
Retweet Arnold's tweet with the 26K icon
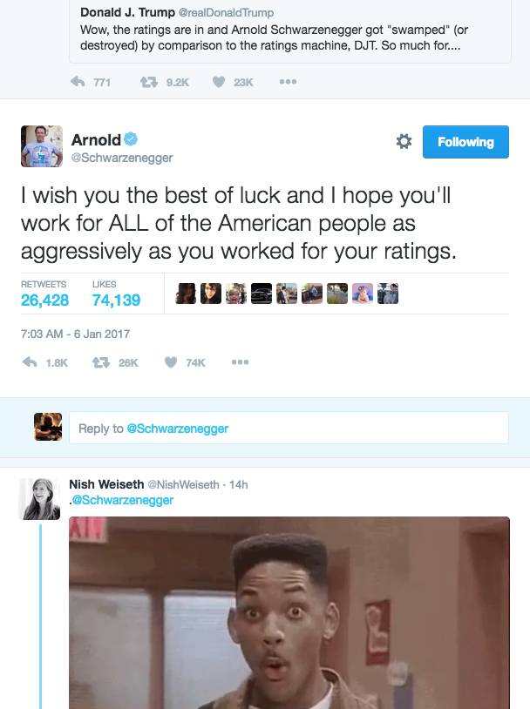click(x=101, y=362)
